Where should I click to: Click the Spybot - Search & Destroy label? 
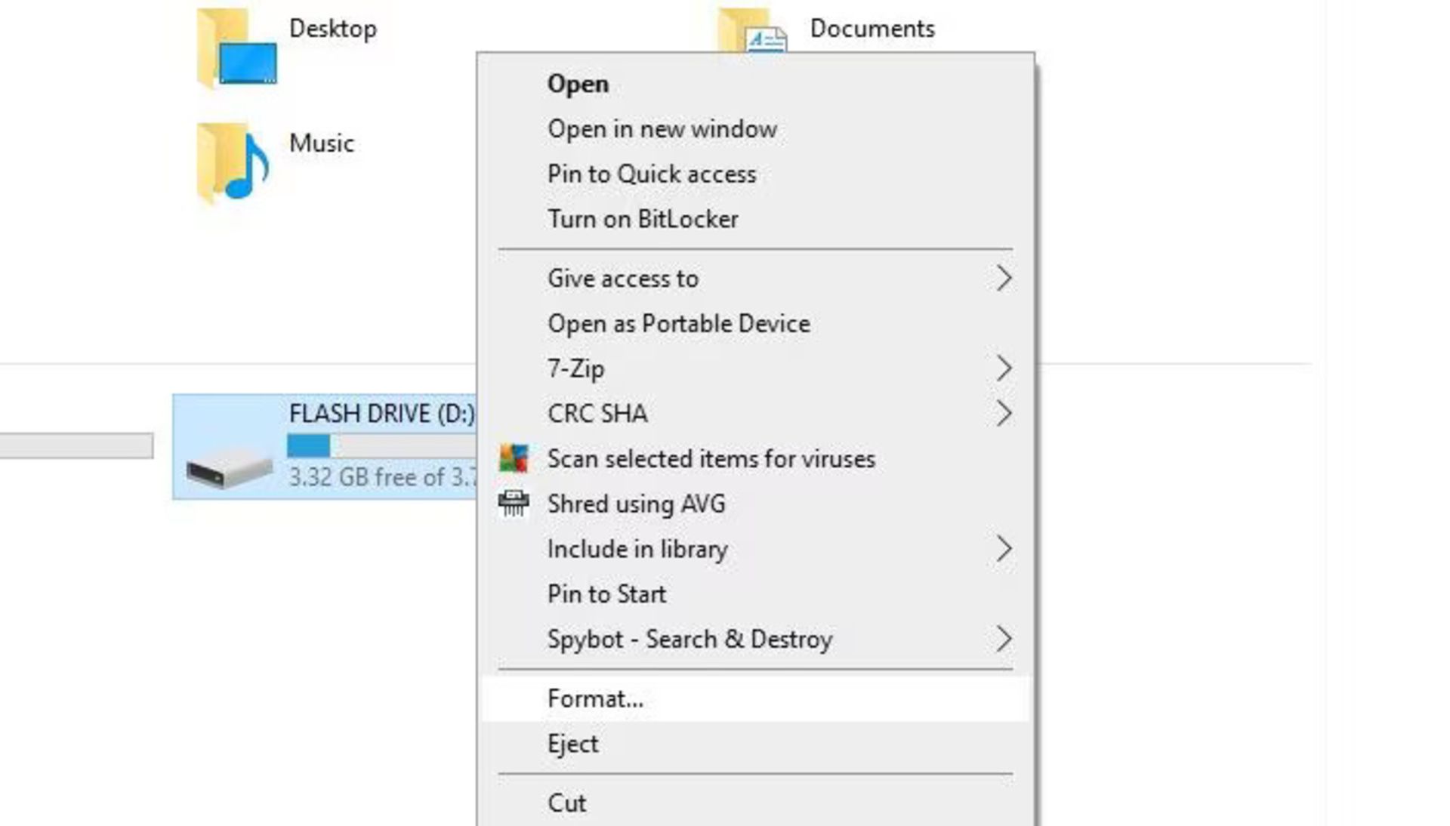point(690,640)
